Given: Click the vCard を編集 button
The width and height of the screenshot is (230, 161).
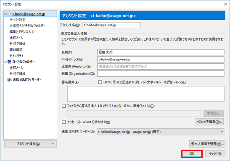Looking at the screenshot, I should click(x=209, y=122).
